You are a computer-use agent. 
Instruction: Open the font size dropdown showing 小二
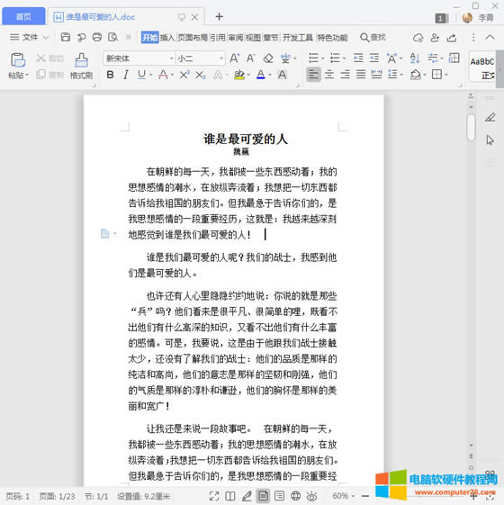200,59
